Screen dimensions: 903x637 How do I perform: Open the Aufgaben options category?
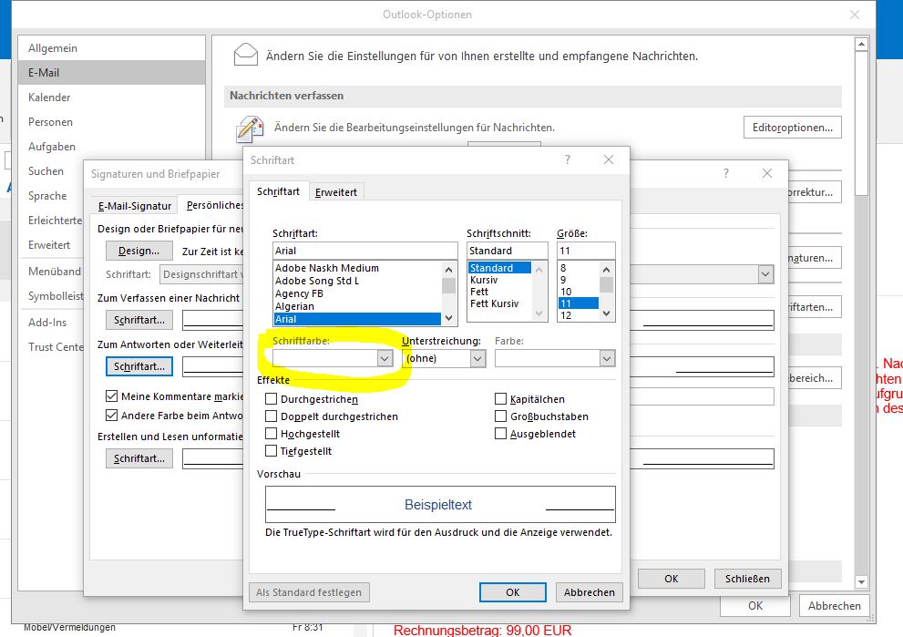tap(112, 147)
